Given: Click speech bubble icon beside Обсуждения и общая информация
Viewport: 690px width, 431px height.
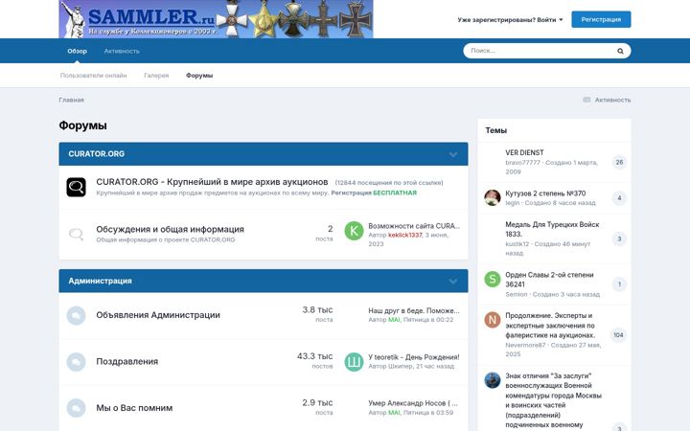Looking at the screenshot, I should 76,234.
